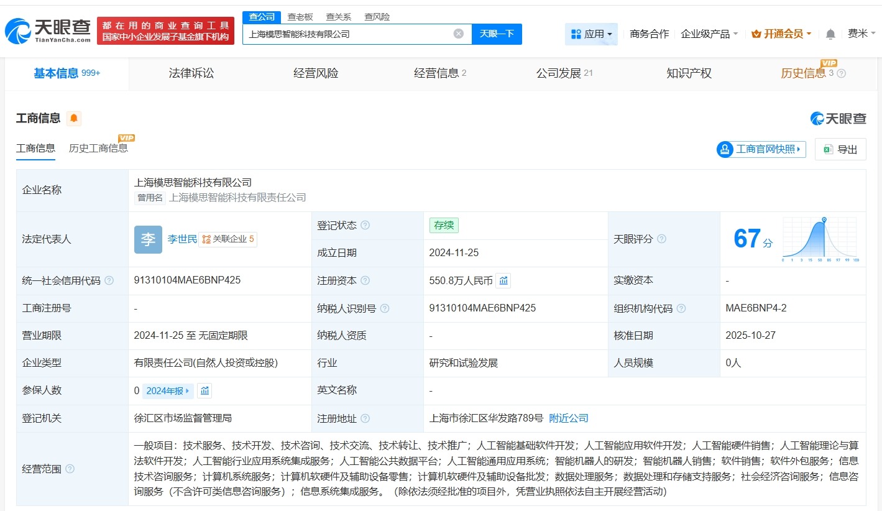Click the 天眼一下 search button

[497, 34]
